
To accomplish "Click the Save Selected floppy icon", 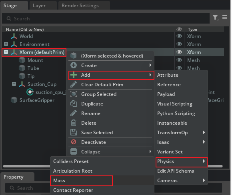I will 74,132.
